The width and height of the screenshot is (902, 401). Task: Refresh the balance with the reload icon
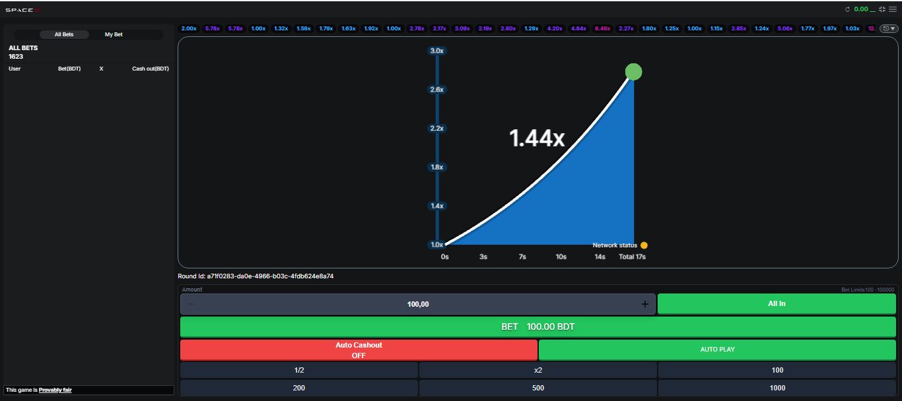click(847, 9)
